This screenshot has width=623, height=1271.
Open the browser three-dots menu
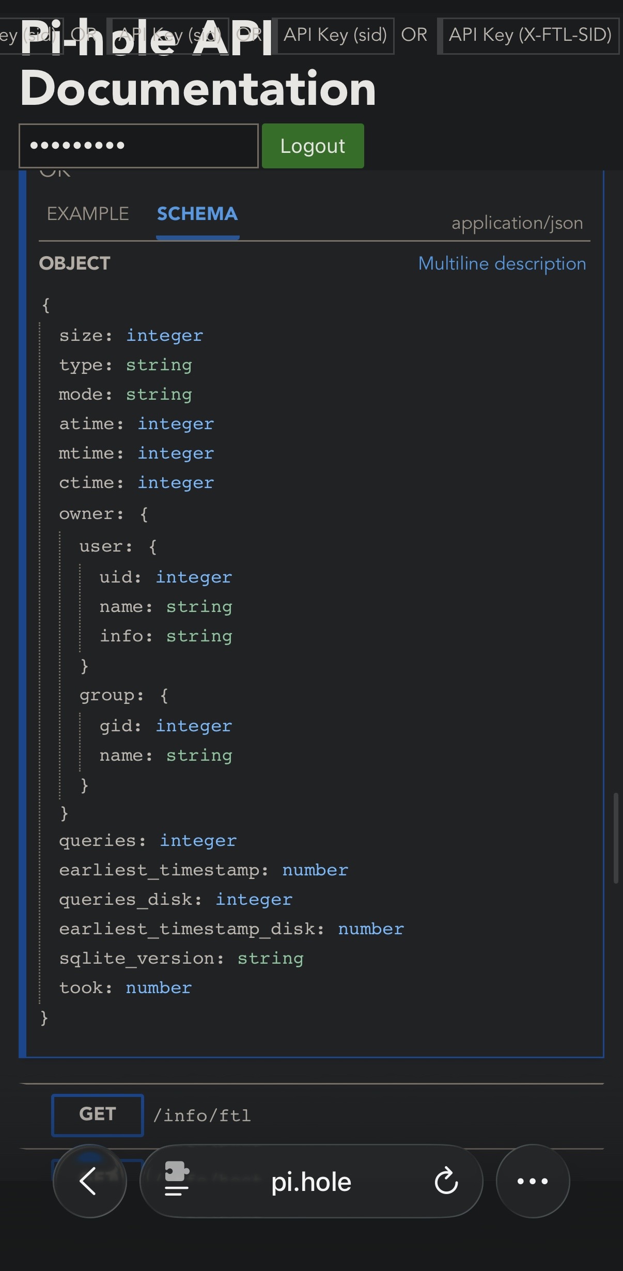tap(533, 1181)
